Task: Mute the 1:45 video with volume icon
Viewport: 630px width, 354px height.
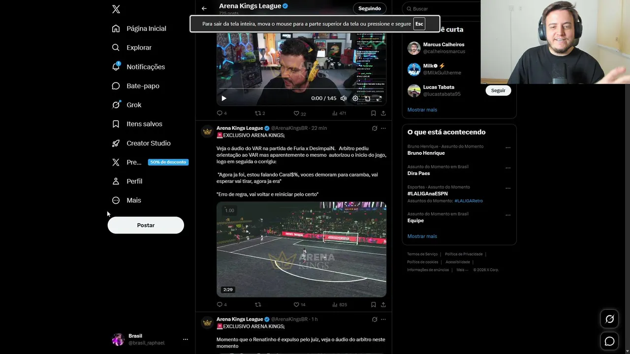Action: pyautogui.click(x=344, y=98)
